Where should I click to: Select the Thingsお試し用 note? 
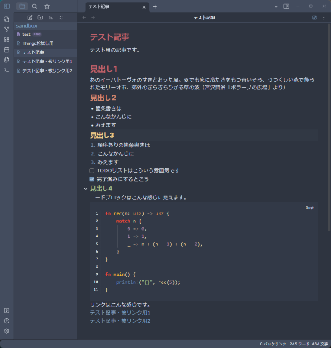39,43
